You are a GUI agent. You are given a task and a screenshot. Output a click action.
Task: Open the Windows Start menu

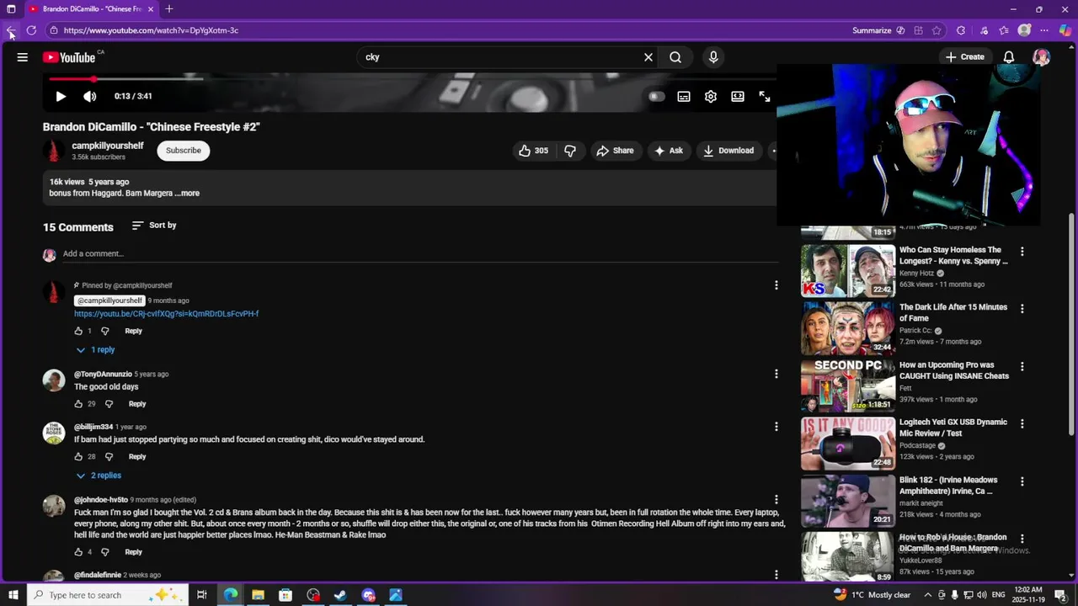pos(13,595)
